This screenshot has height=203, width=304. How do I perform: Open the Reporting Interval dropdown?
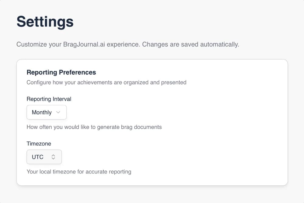coord(47,112)
